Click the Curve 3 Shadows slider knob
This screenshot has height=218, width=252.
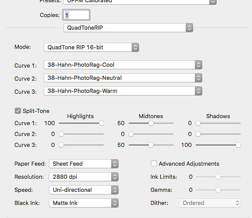coord(238,145)
